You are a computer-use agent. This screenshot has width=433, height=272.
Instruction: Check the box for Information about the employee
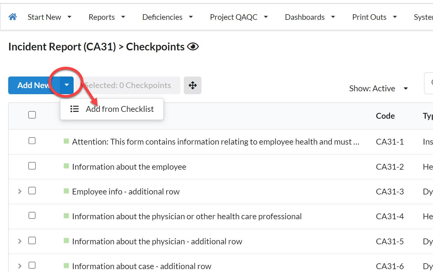[32, 166]
